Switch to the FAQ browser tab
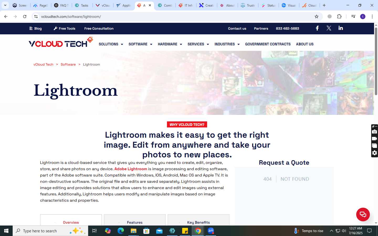Image resolution: width=378 pixels, height=236 pixels. click(61, 5)
